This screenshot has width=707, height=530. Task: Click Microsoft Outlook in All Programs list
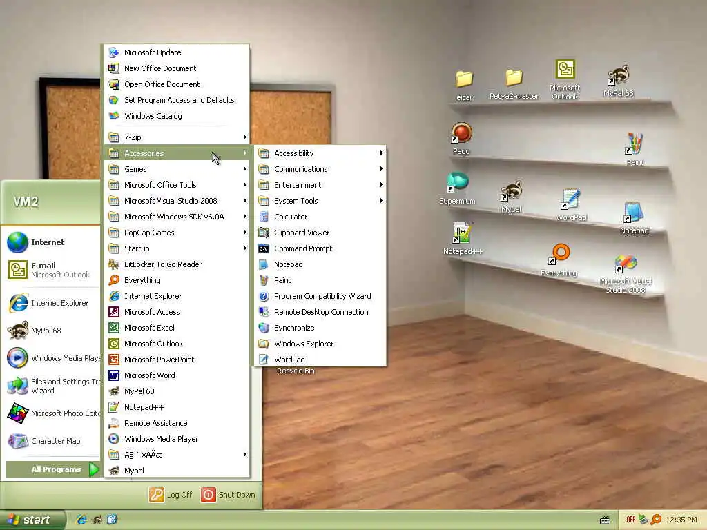(177, 344)
